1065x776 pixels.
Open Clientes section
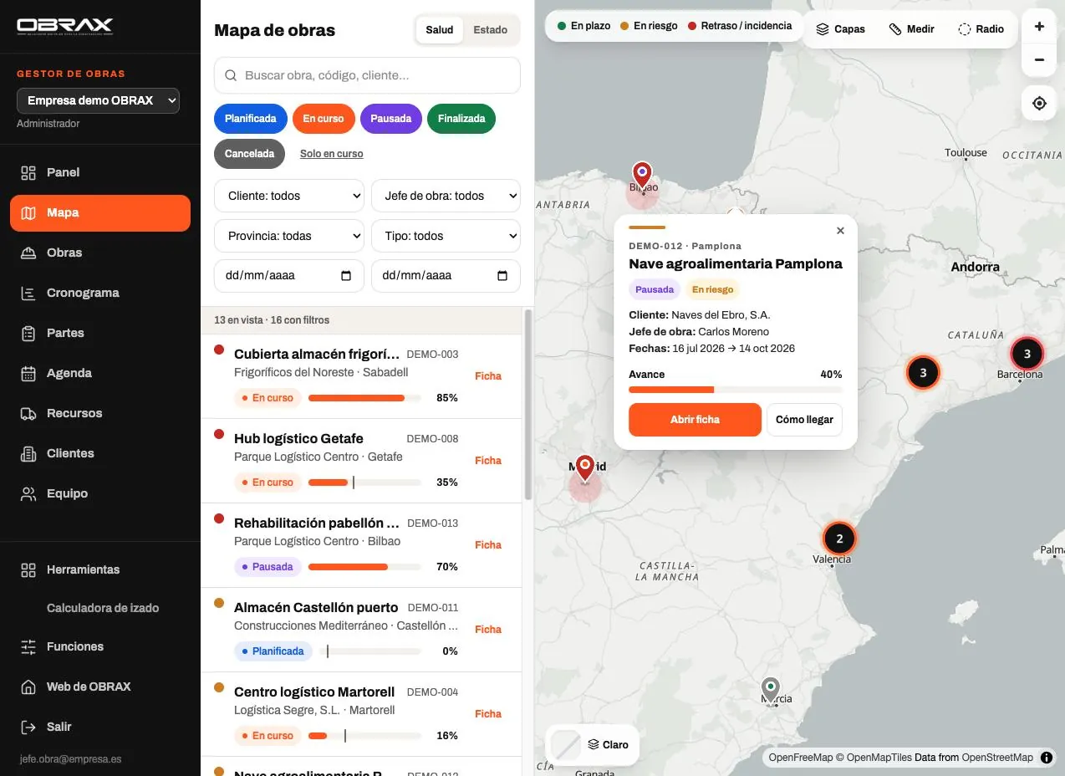[x=100, y=453]
